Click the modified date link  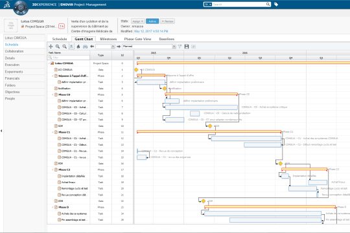click(x=151, y=31)
